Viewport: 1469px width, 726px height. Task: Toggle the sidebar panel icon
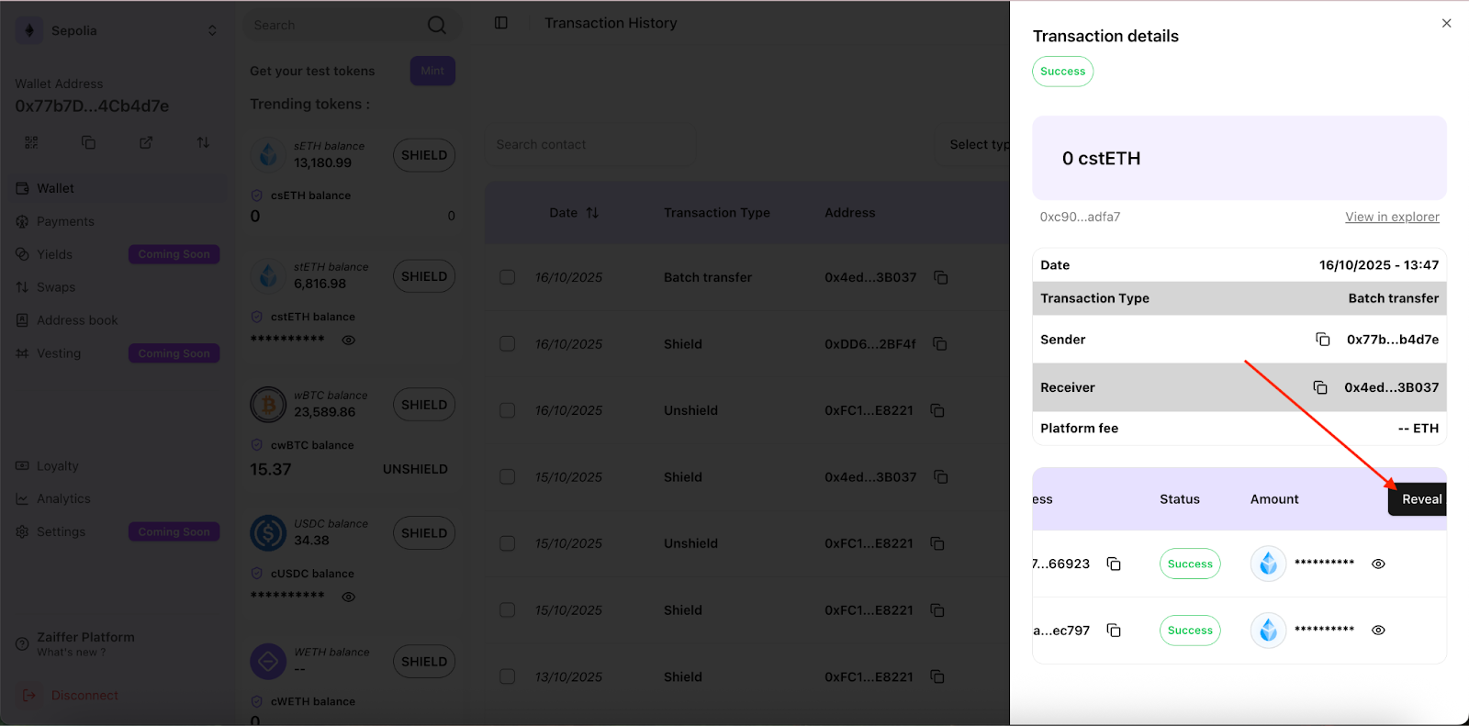pos(501,23)
